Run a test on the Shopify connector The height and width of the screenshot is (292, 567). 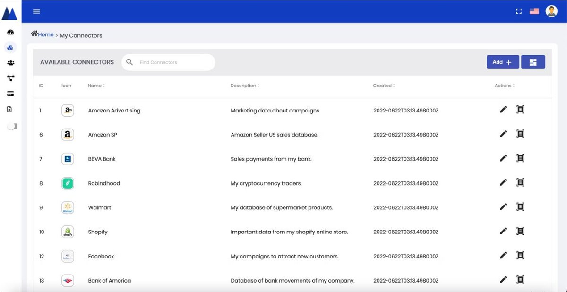[520, 231]
